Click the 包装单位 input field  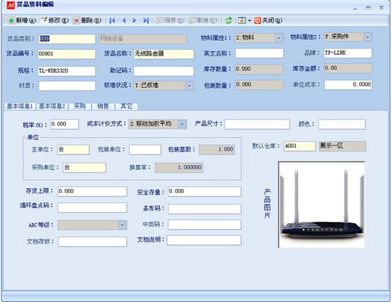(x=145, y=150)
